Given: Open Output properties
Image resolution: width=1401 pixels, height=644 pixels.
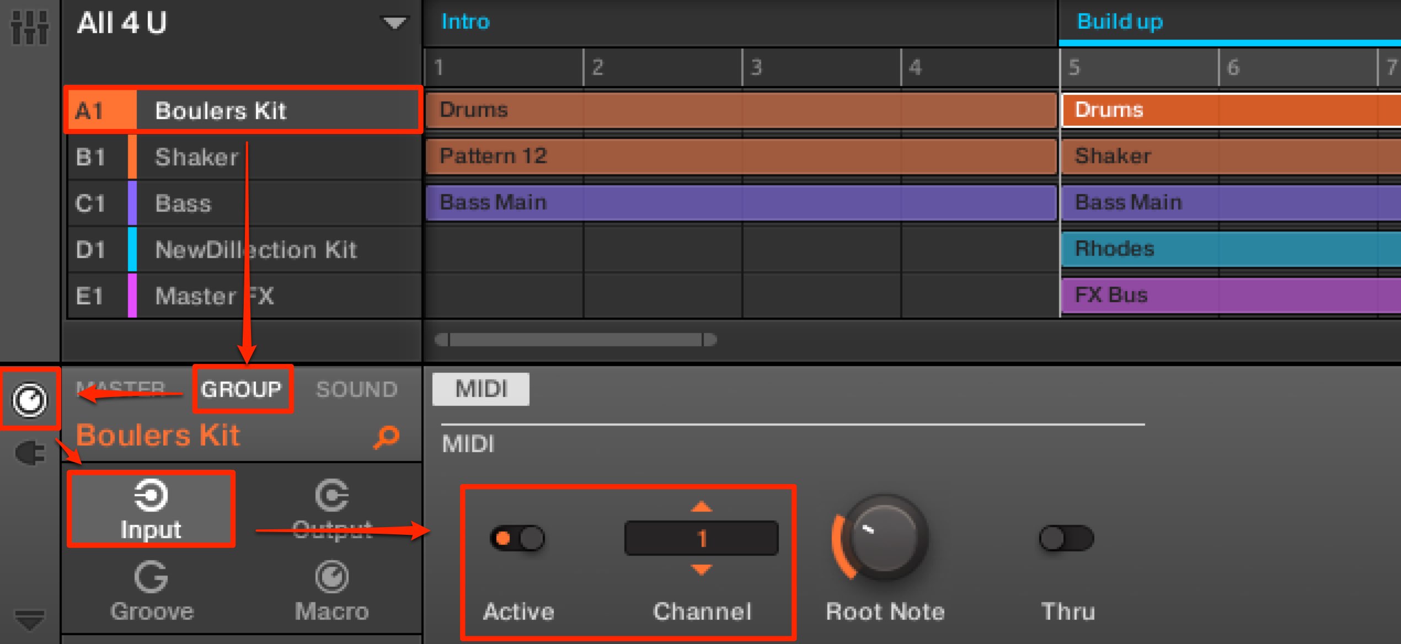Looking at the screenshot, I should (332, 509).
